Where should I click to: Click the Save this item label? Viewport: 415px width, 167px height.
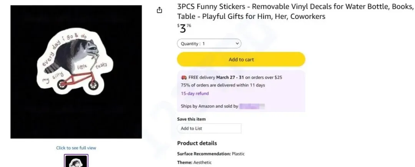click(191, 119)
